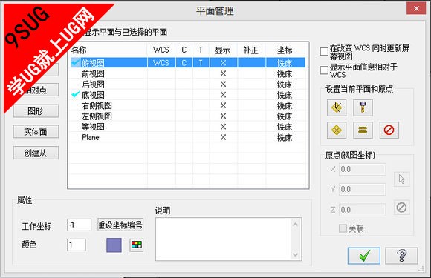Click 铣床 cell in 后视图 row
The image size is (431, 278).
[285, 85]
